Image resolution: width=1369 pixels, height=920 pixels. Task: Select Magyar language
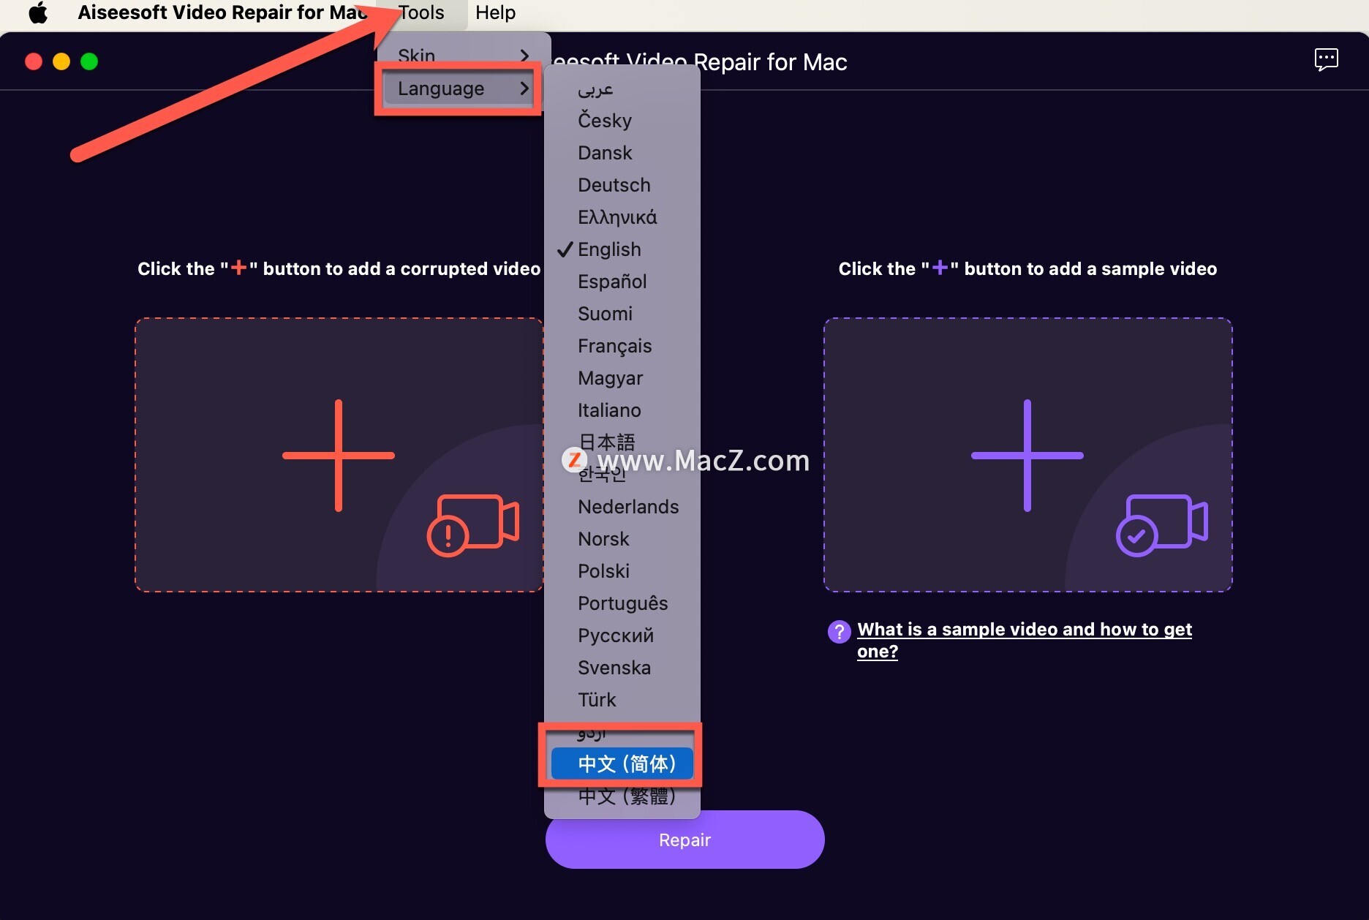[x=622, y=378]
